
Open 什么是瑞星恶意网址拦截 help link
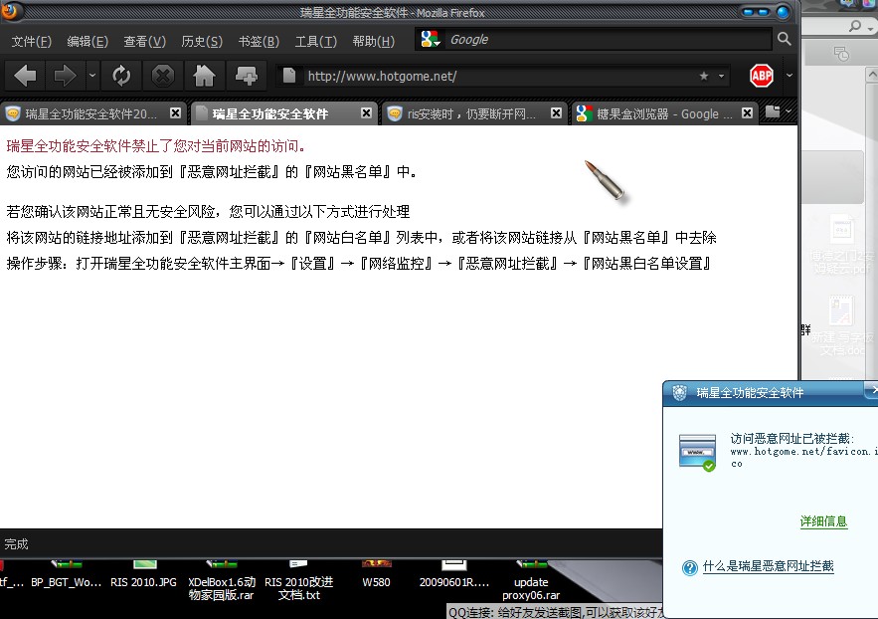768,566
